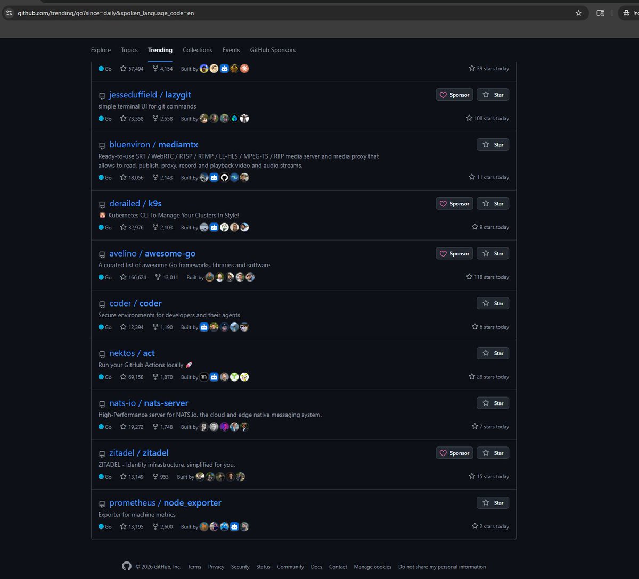Click first contributor avatar for k9s

204,227
